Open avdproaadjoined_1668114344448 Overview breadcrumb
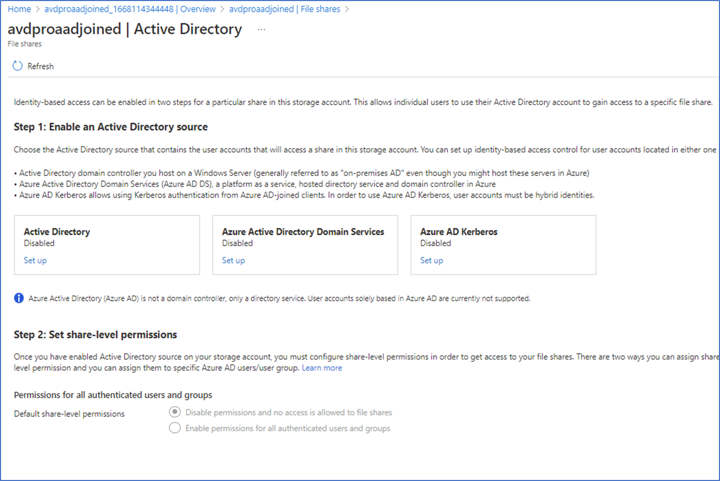Image resolution: width=720 pixels, height=481 pixels. click(x=130, y=9)
